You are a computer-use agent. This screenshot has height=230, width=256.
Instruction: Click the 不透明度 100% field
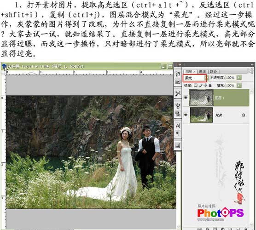point(231,77)
